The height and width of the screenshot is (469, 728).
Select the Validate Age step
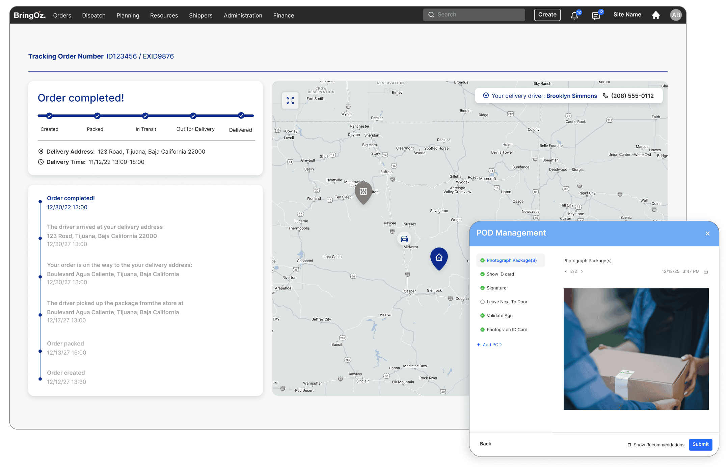click(x=496, y=316)
